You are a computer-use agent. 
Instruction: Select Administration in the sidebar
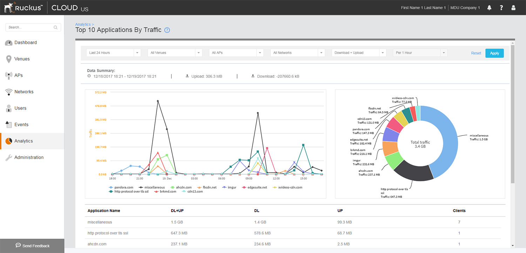(29, 157)
